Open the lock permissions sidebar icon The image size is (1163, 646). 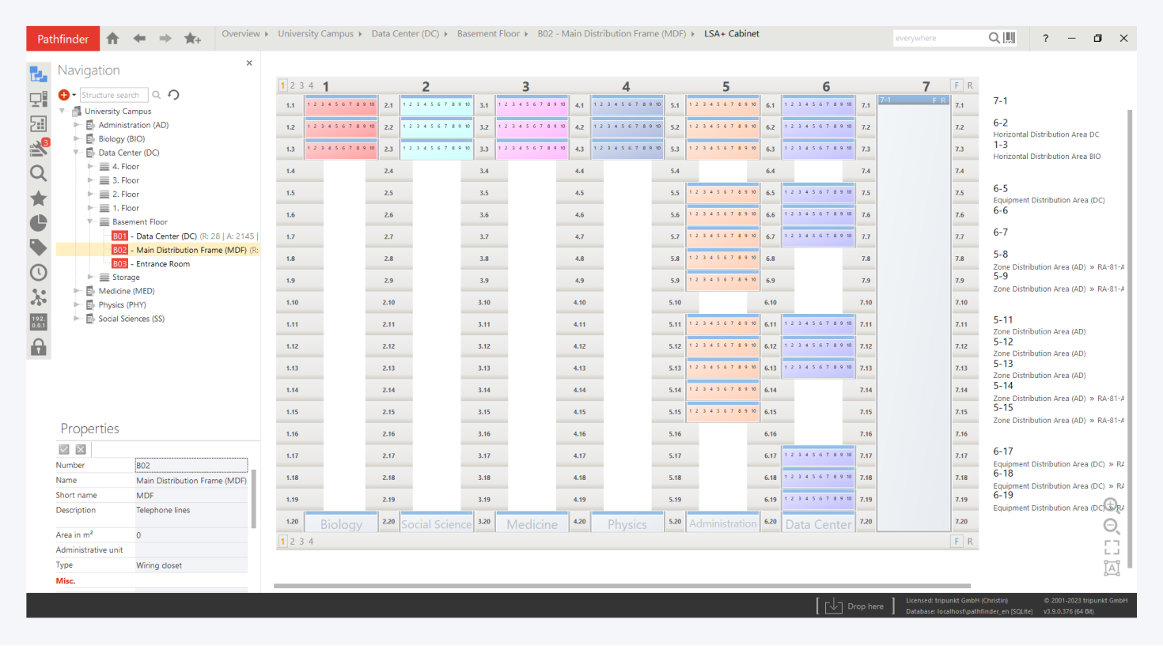point(38,347)
